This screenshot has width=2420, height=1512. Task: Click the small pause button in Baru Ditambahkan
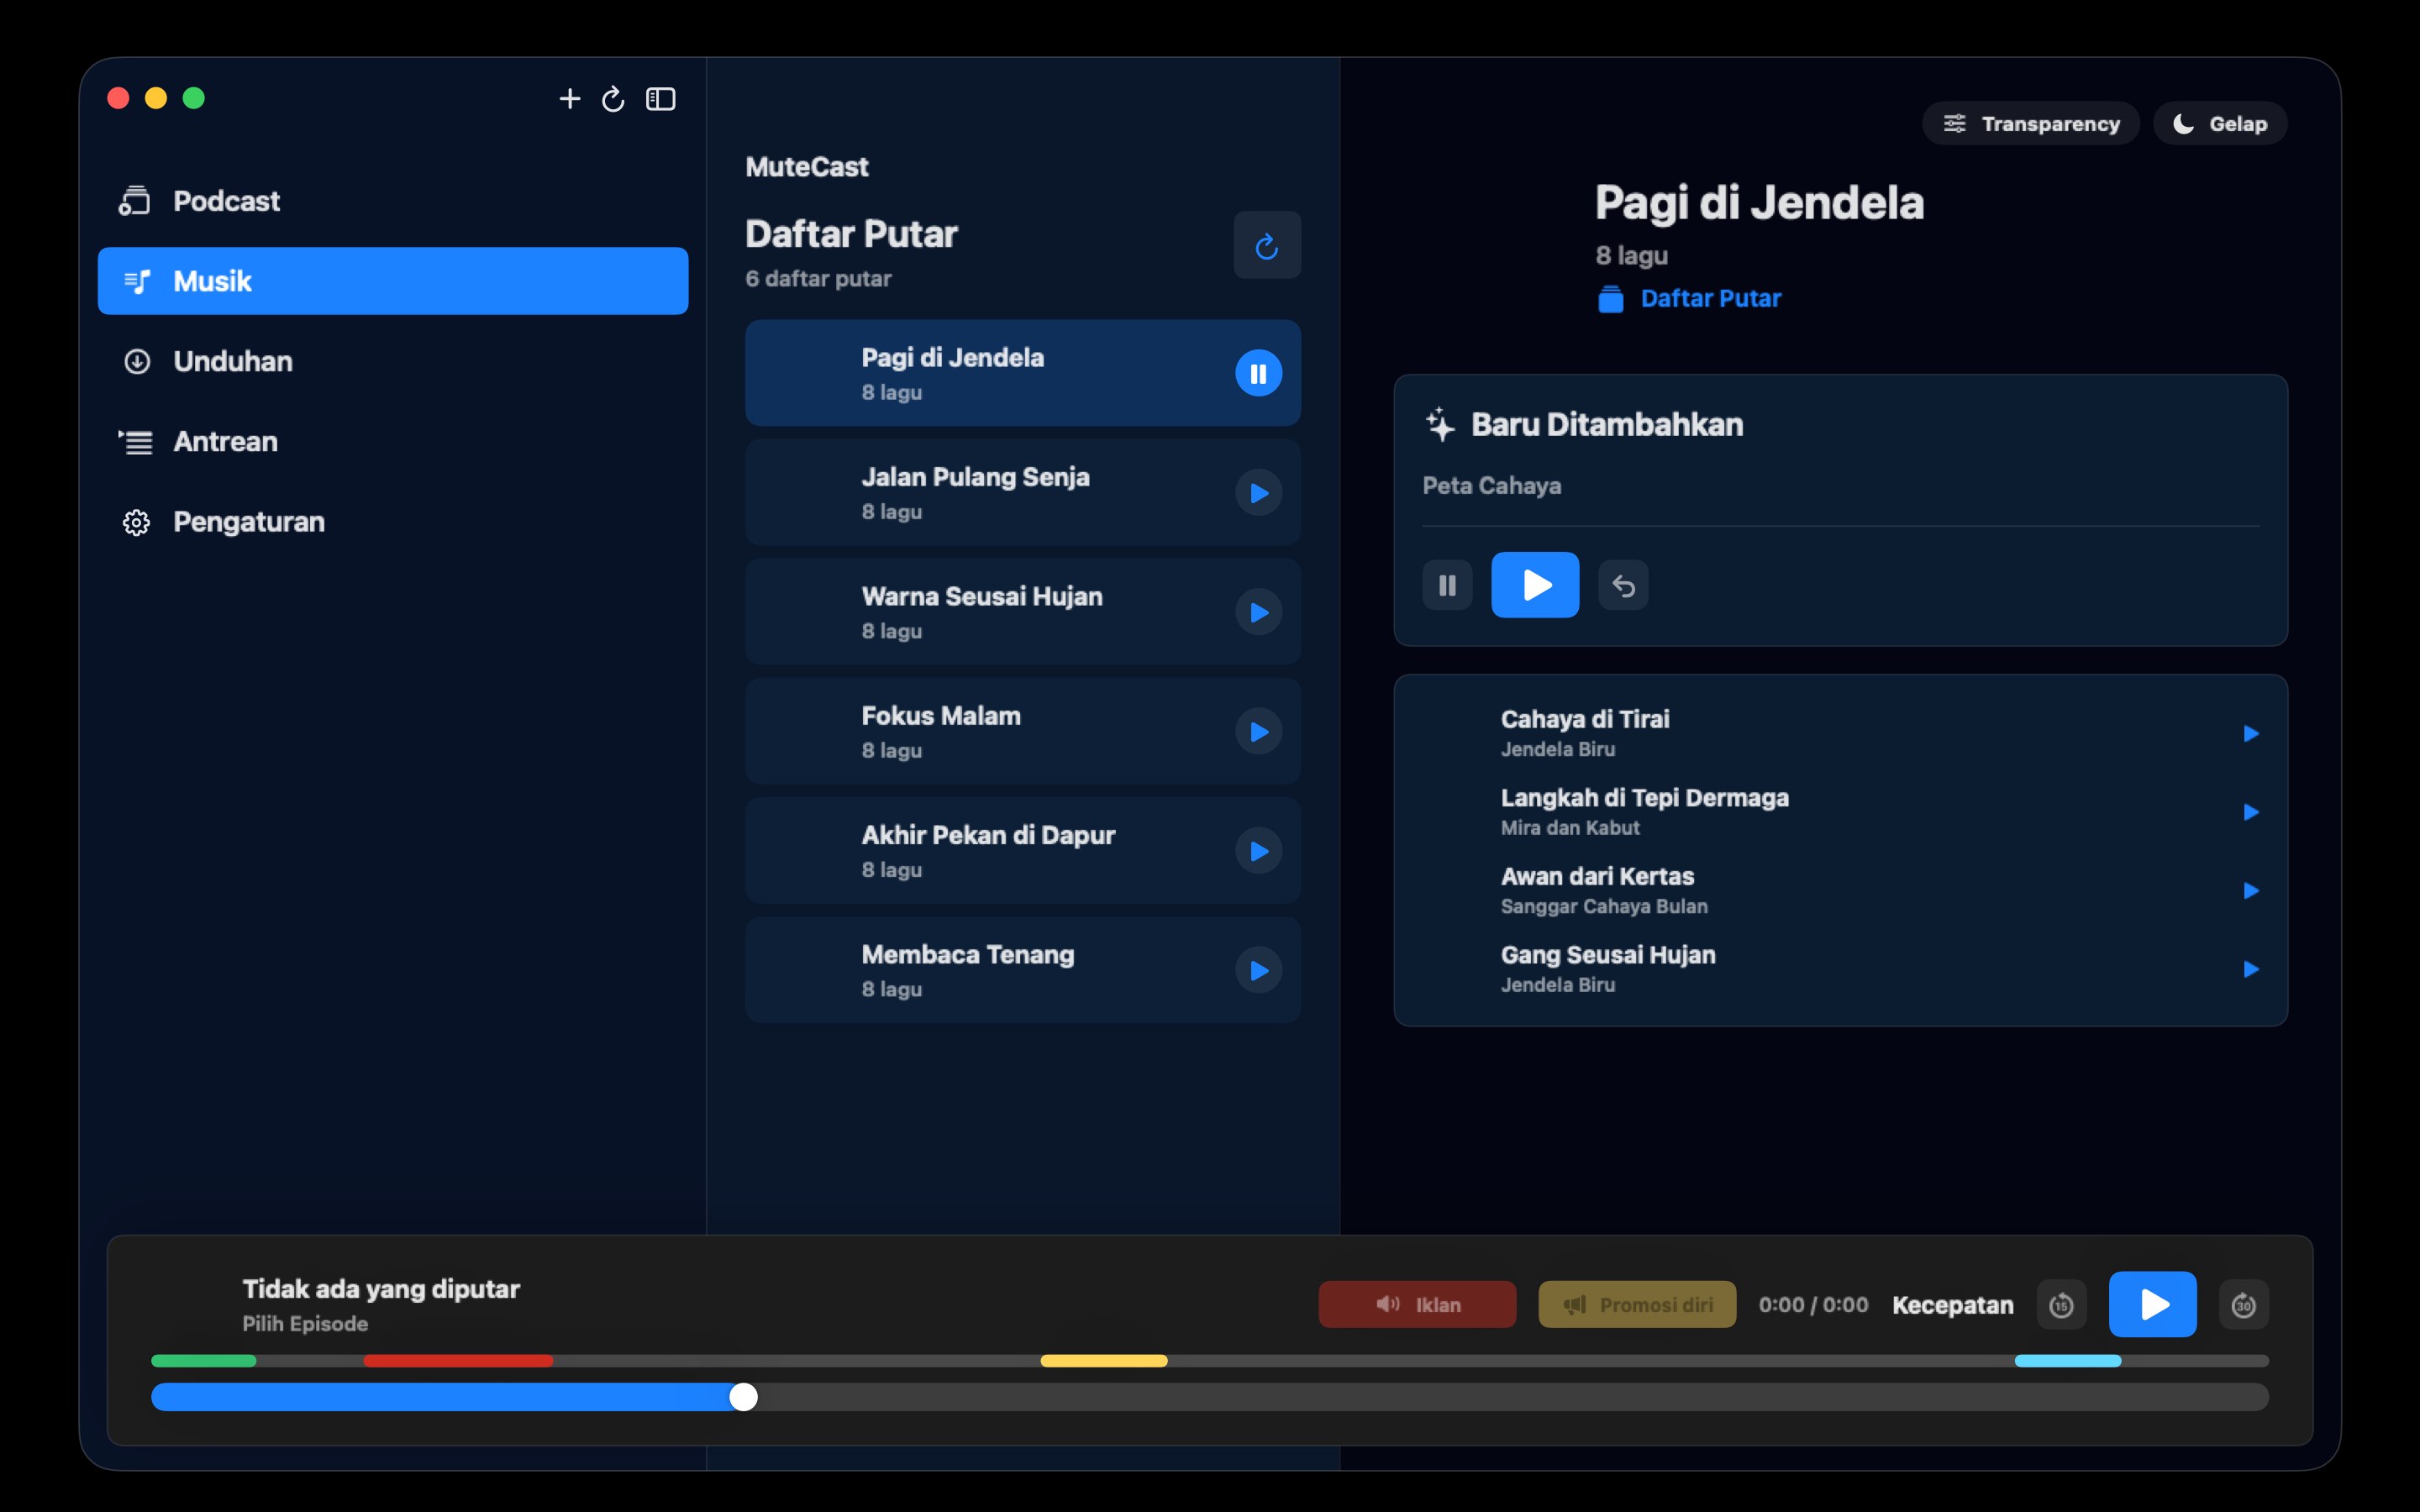tap(1447, 585)
